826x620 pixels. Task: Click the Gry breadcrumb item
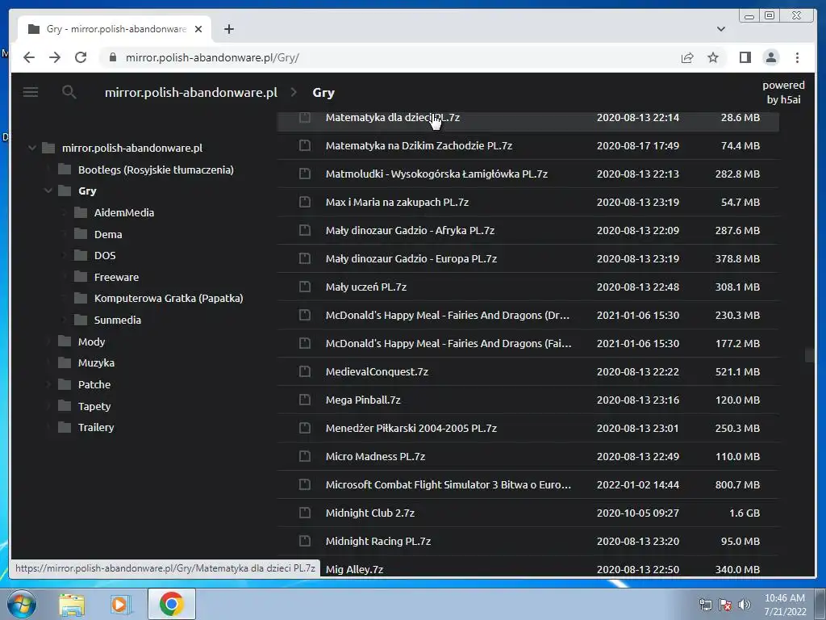(x=323, y=92)
